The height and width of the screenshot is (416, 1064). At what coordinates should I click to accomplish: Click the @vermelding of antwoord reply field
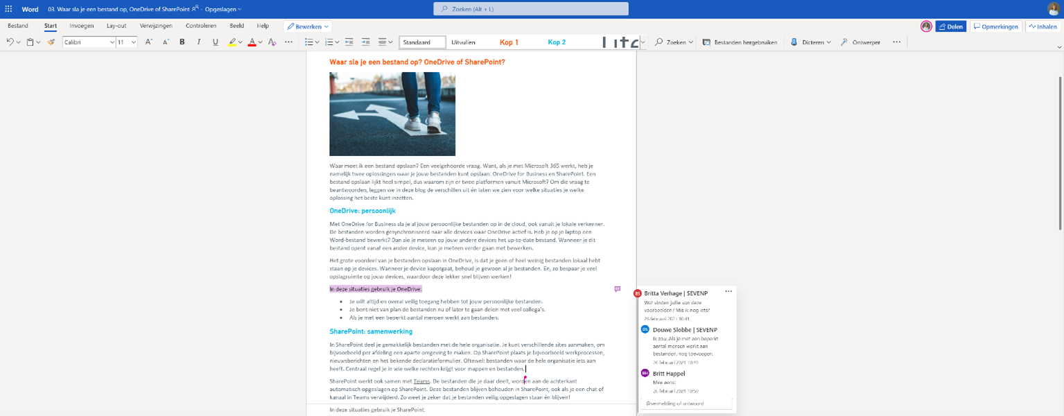point(687,404)
